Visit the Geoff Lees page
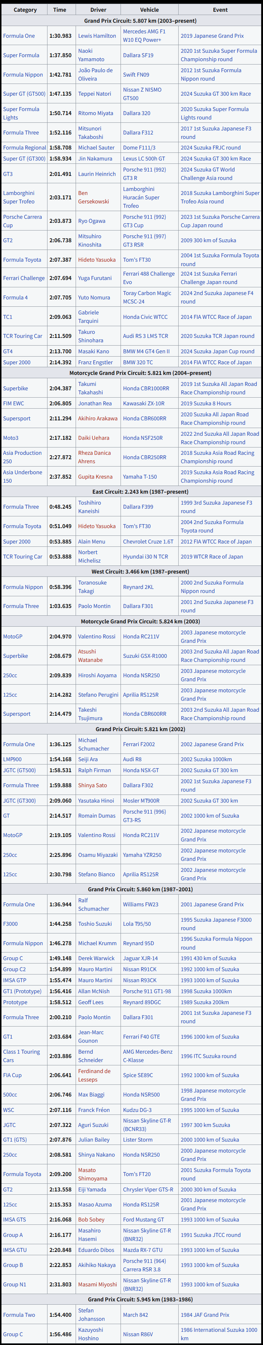263x1345 pixels. click(x=91, y=1002)
